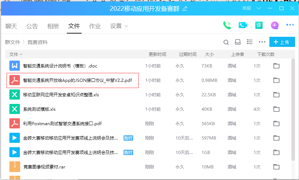Click Excel icon of 安卓知识点整理.xls
Viewport: 299px width, 180px height.
[15, 95]
